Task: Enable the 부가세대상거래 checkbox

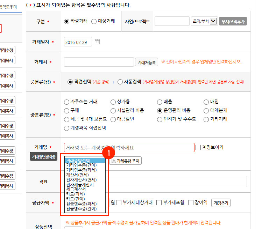Action: [x=119, y=202]
